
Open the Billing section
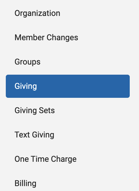coord(68,183)
